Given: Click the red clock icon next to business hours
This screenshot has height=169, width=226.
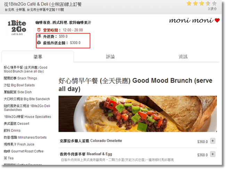Looking at the screenshot, I should tap(39, 30).
